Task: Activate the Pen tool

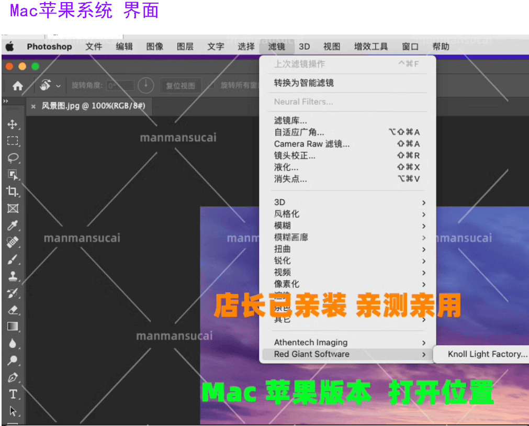Action: click(x=13, y=377)
